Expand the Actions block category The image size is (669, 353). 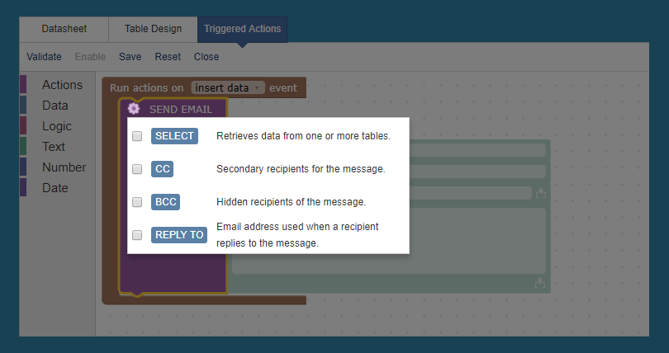62,85
